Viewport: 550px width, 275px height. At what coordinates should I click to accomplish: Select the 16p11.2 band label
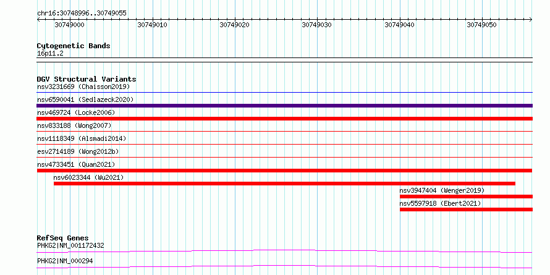[50, 54]
